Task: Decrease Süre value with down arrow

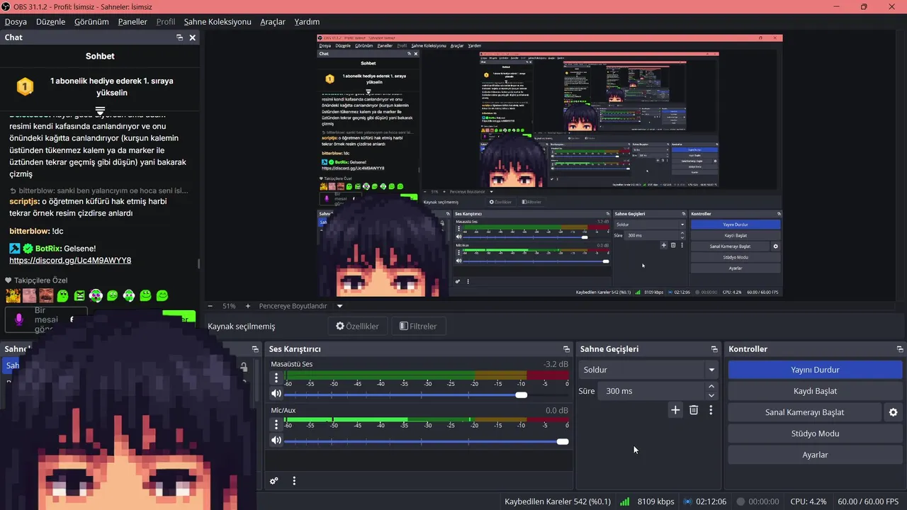Action: (711, 395)
